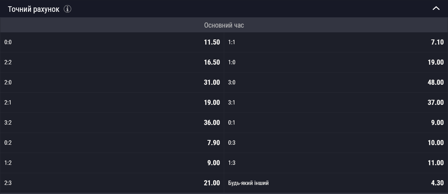Bet on 1:3 at 11.00

coord(336,163)
